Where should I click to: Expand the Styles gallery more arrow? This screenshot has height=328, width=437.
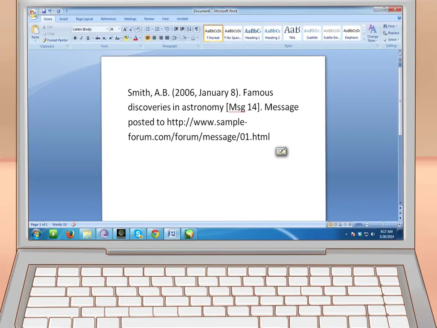[364, 39]
